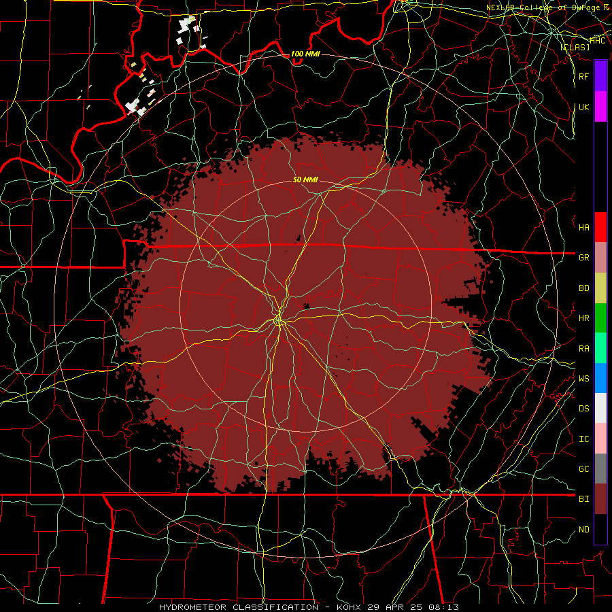Click the '100 NMI' range ring label
The height and width of the screenshot is (612, 612).
click(x=305, y=54)
